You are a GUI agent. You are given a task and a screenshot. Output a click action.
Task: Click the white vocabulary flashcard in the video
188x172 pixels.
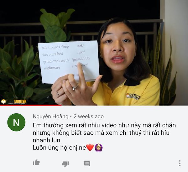[69, 62]
